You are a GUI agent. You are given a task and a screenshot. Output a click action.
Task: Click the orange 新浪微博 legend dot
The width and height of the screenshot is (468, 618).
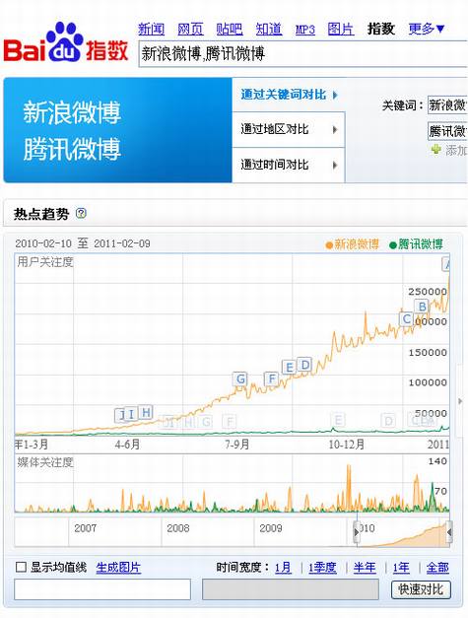(329, 245)
